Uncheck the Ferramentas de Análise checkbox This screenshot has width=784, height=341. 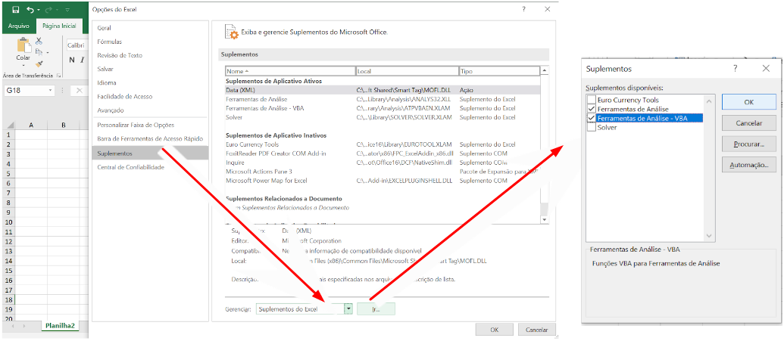coord(592,109)
